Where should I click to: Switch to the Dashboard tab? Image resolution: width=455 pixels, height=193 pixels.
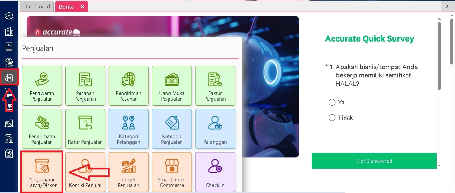click(37, 7)
